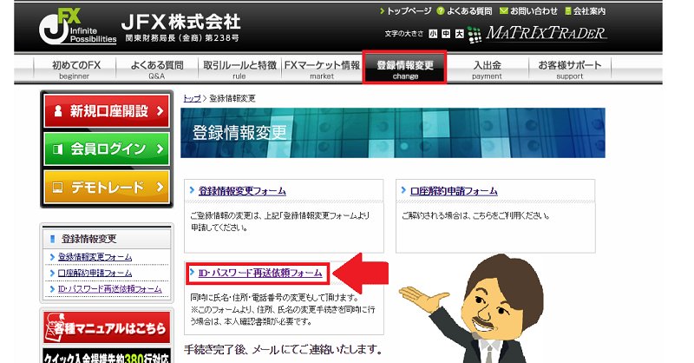Open the よくある質問 Q&A nav menu

tap(157, 69)
